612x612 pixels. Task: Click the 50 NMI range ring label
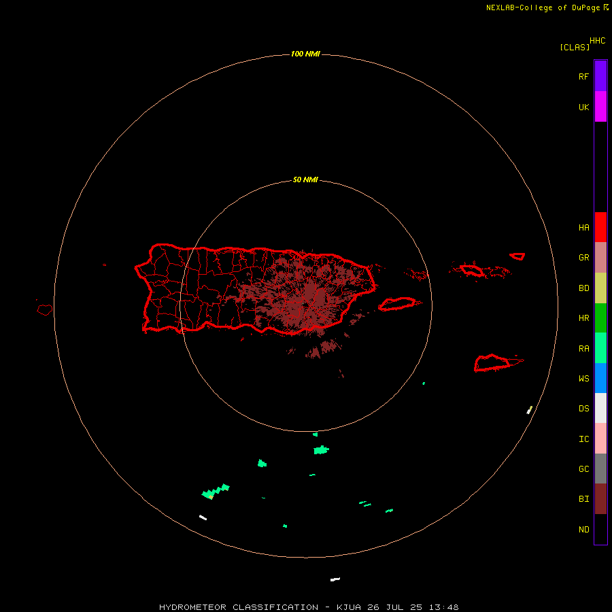coord(305,180)
